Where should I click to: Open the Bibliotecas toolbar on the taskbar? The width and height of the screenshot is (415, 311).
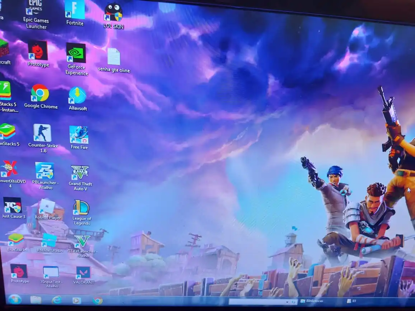tap(312, 301)
